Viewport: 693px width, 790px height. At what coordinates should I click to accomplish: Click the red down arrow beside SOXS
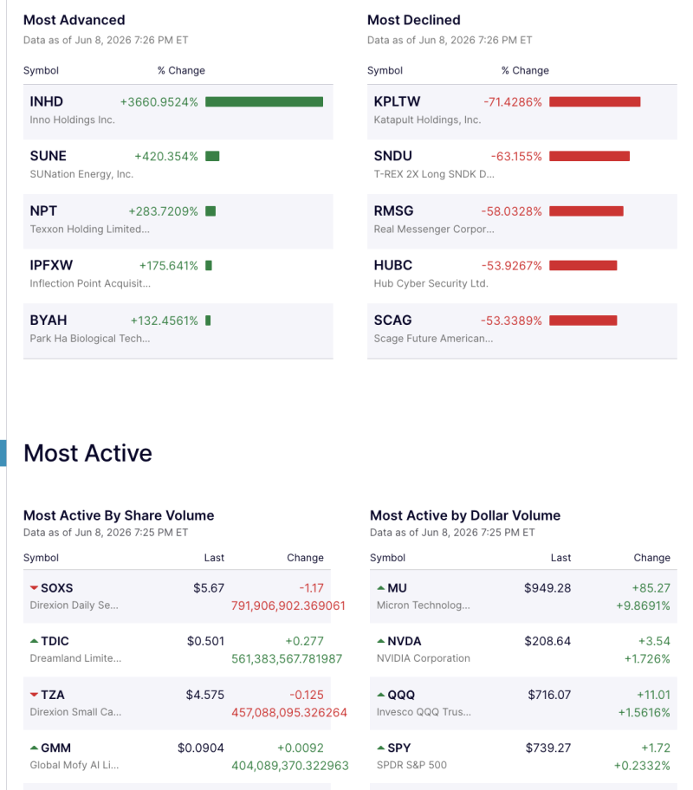[x=34, y=588]
